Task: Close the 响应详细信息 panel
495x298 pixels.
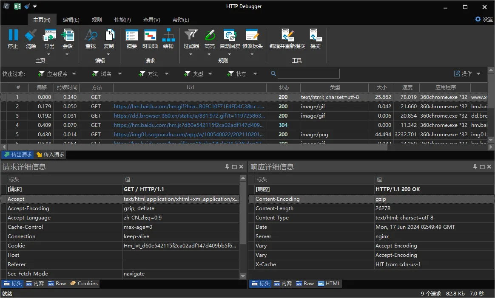Action: tap(489, 167)
